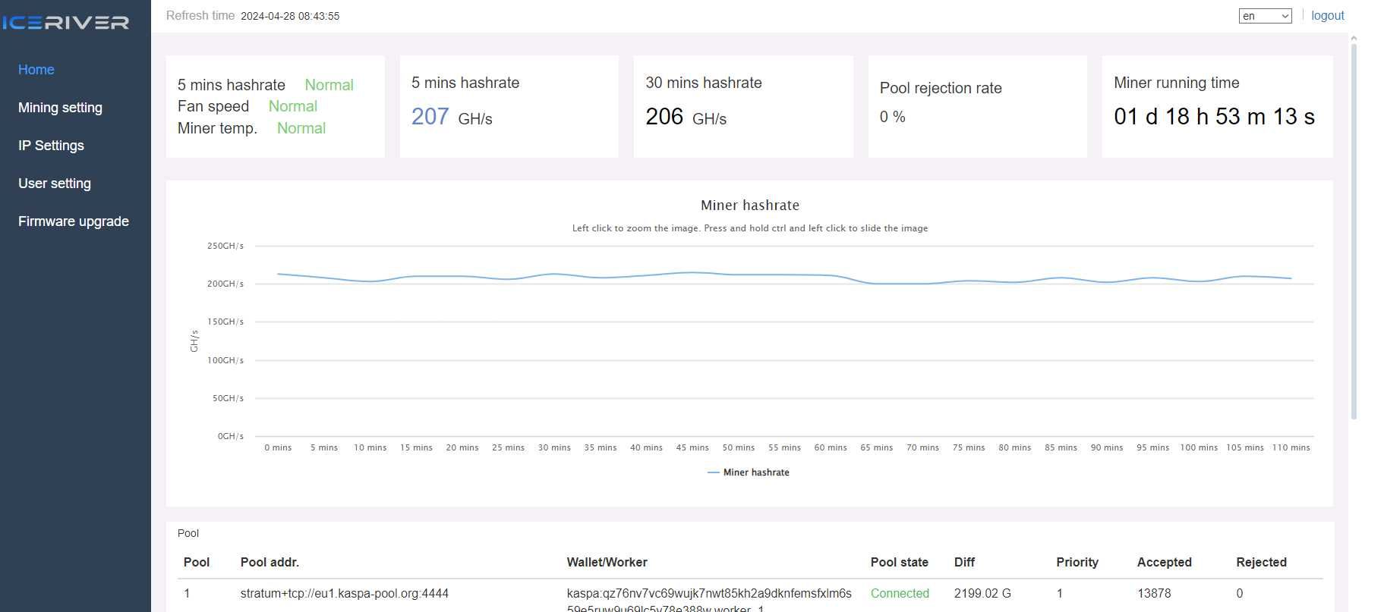Click the 60 mins axis label

[x=831, y=447]
